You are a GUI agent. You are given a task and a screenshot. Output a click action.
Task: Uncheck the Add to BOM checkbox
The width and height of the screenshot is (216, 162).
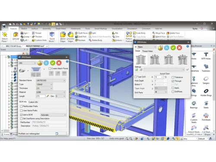pyautogui.click(x=21, y=115)
